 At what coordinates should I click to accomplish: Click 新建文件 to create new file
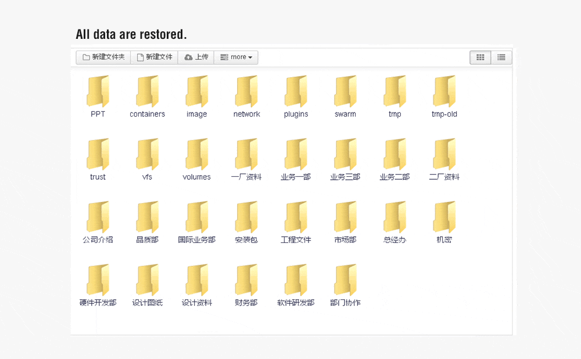click(154, 57)
